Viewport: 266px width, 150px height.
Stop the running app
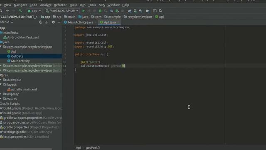click(123, 11)
